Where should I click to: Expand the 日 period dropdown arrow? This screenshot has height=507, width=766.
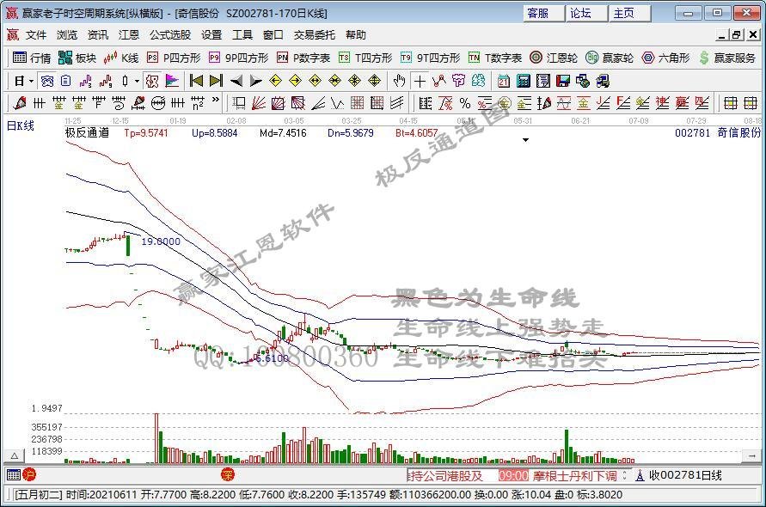pyautogui.click(x=31, y=81)
